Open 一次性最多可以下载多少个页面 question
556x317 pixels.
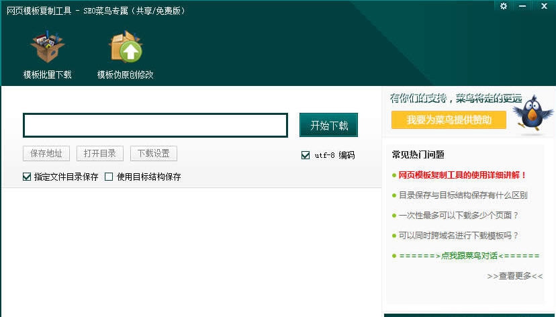click(x=459, y=215)
